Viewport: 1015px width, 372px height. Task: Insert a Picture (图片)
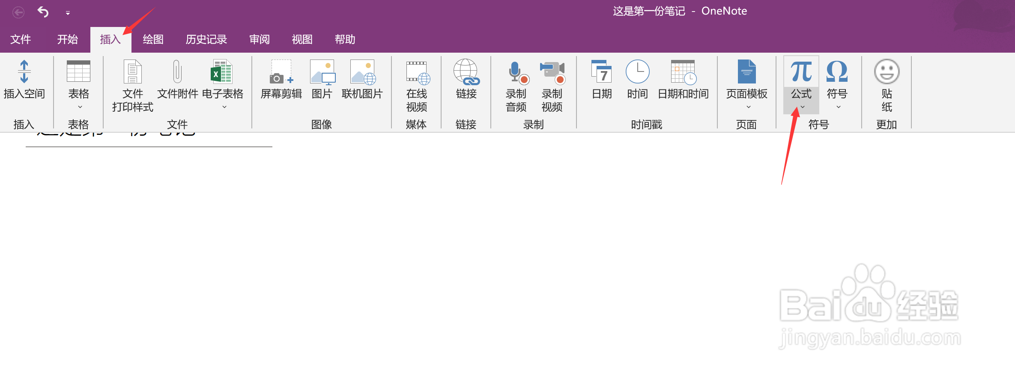click(322, 71)
